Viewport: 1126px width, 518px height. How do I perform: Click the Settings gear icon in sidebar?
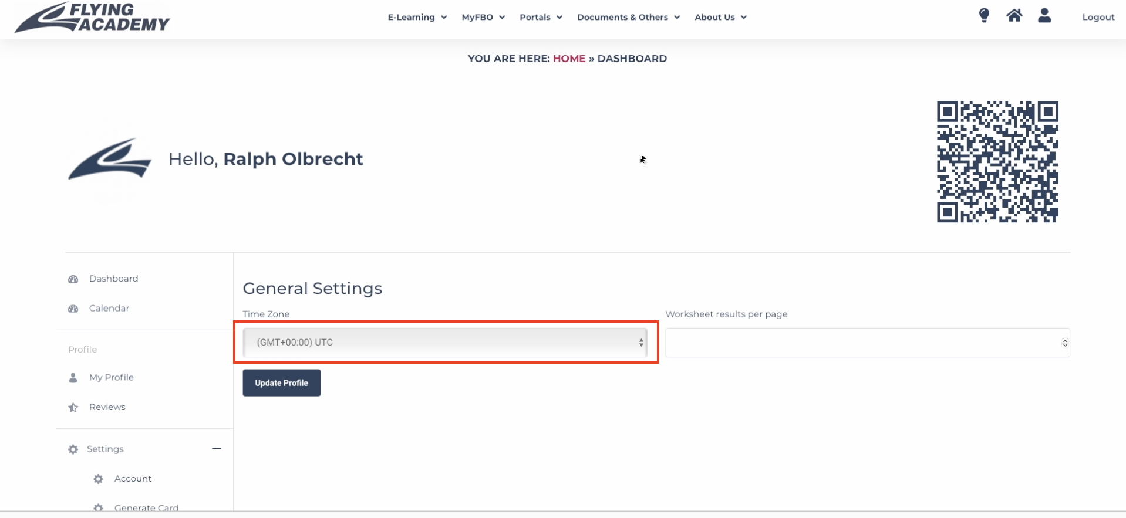tap(73, 449)
